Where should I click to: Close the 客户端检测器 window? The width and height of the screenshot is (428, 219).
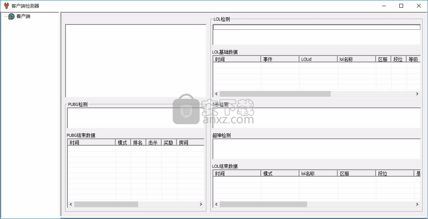(x=419, y=6)
